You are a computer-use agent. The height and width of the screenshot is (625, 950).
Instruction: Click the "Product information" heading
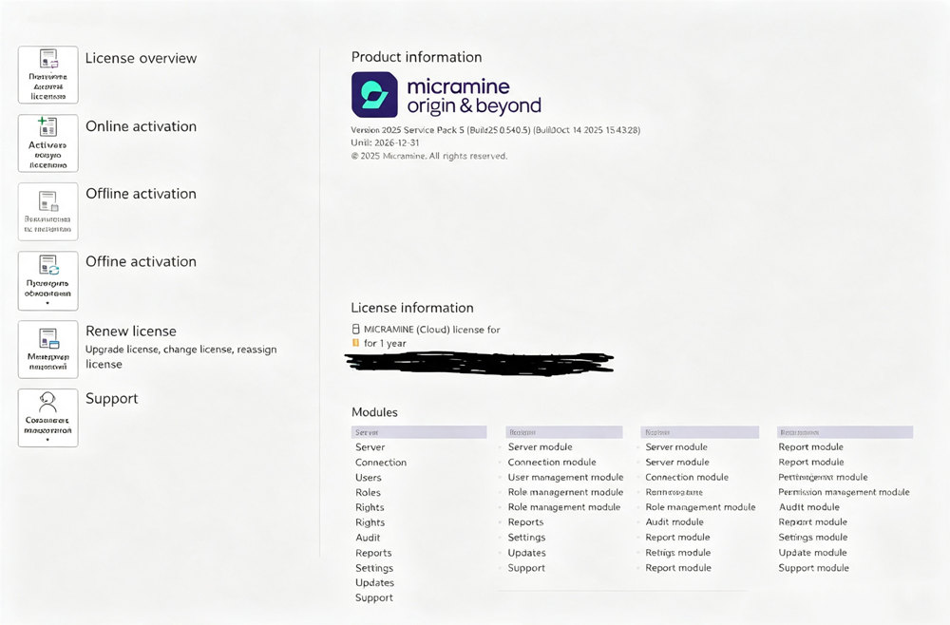pos(416,57)
